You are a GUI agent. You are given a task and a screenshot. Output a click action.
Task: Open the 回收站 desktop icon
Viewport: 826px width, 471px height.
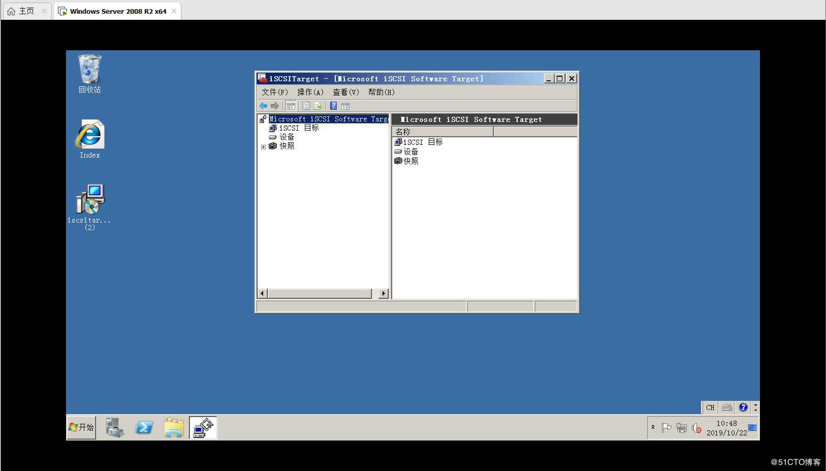coord(90,74)
